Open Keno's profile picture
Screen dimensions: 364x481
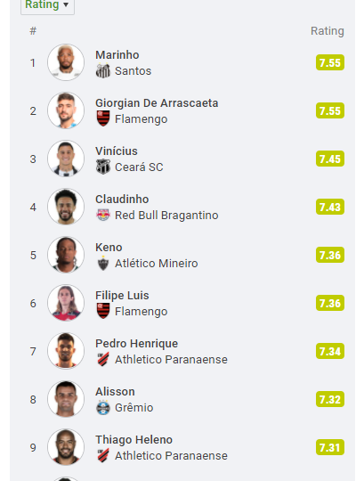pyautogui.click(x=66, y=255)
